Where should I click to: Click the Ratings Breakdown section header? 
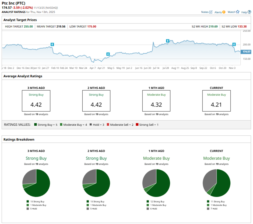19,139
